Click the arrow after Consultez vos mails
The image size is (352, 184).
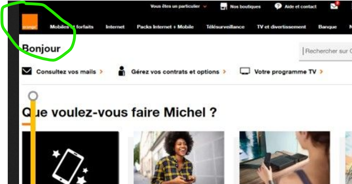(101, 72)
